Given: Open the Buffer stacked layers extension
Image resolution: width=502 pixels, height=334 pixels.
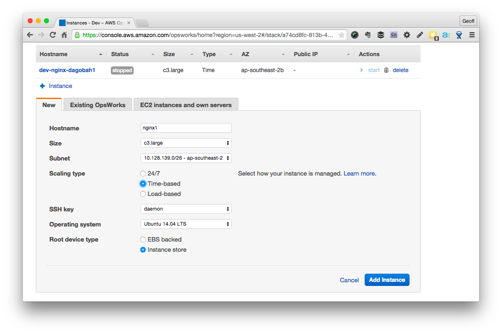Looking at the screenshot, I should point(381,35).
